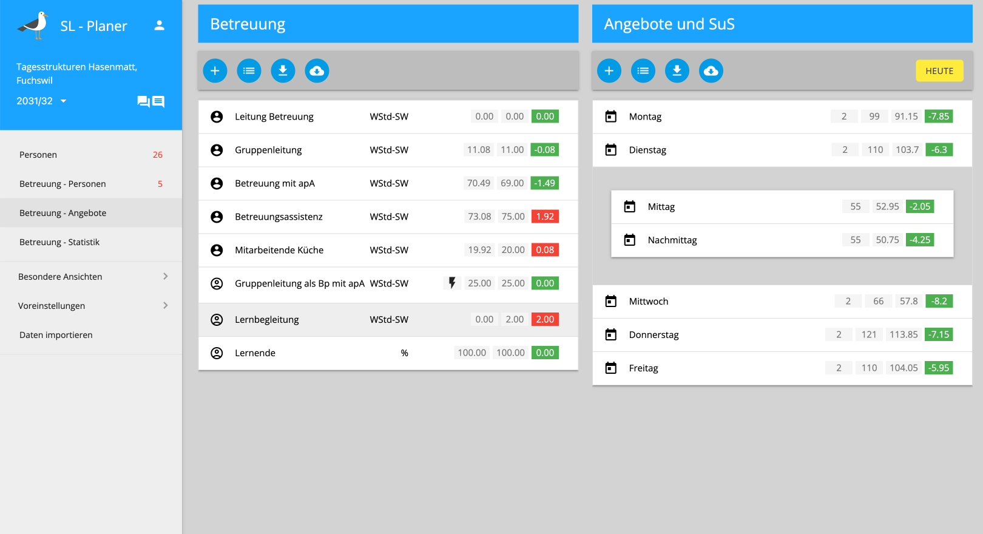Viewport: 983px width, 534px height.
Task: Click the red 1.92 difference badge
Action: 544,217
